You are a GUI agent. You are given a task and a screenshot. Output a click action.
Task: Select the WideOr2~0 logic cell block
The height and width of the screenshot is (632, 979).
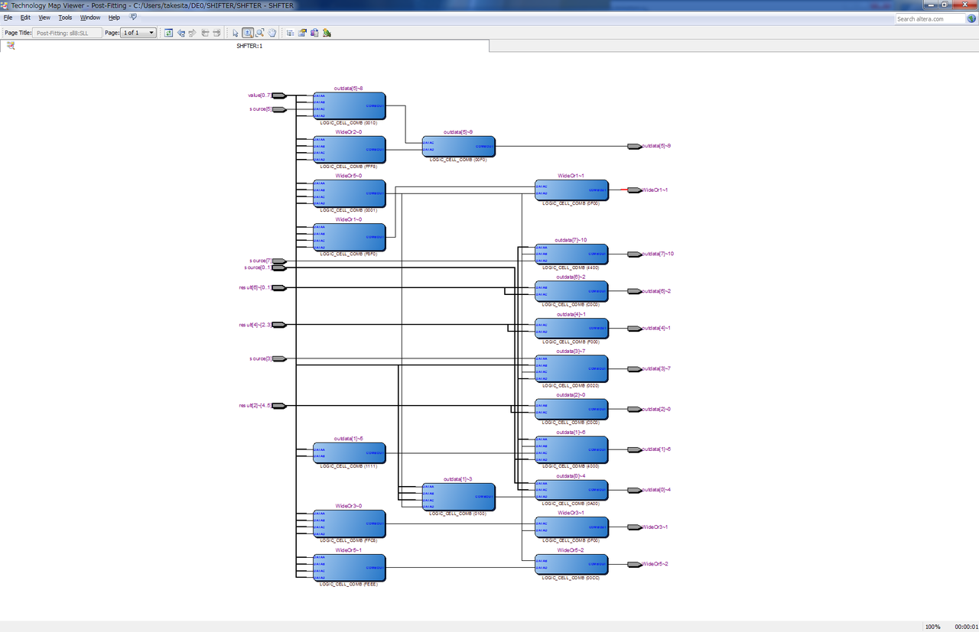click(349, 150)
